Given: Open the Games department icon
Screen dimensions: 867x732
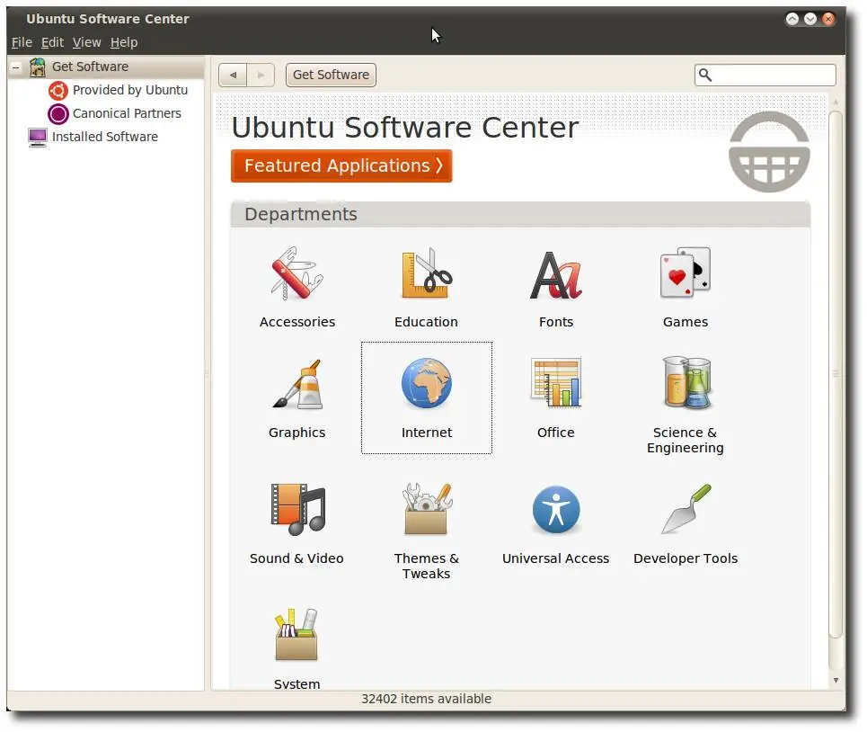Looking at the screenshot, I should (x=686, y=272).
